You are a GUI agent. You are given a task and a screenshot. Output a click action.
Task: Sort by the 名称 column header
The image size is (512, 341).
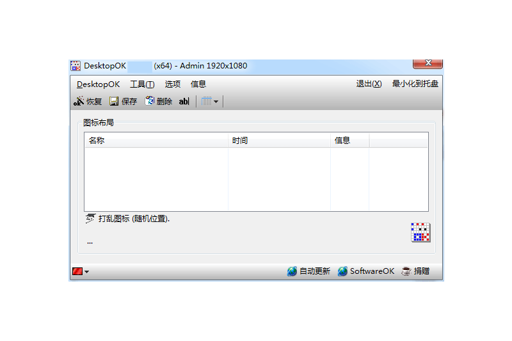[x=156, y=141]
